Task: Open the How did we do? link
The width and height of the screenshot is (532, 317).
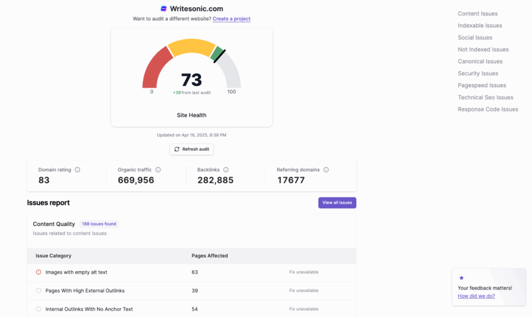Action: coord(476,296)
